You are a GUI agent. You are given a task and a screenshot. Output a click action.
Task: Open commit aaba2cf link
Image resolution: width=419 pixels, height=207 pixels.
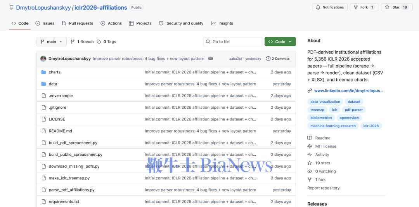(235, 59)
